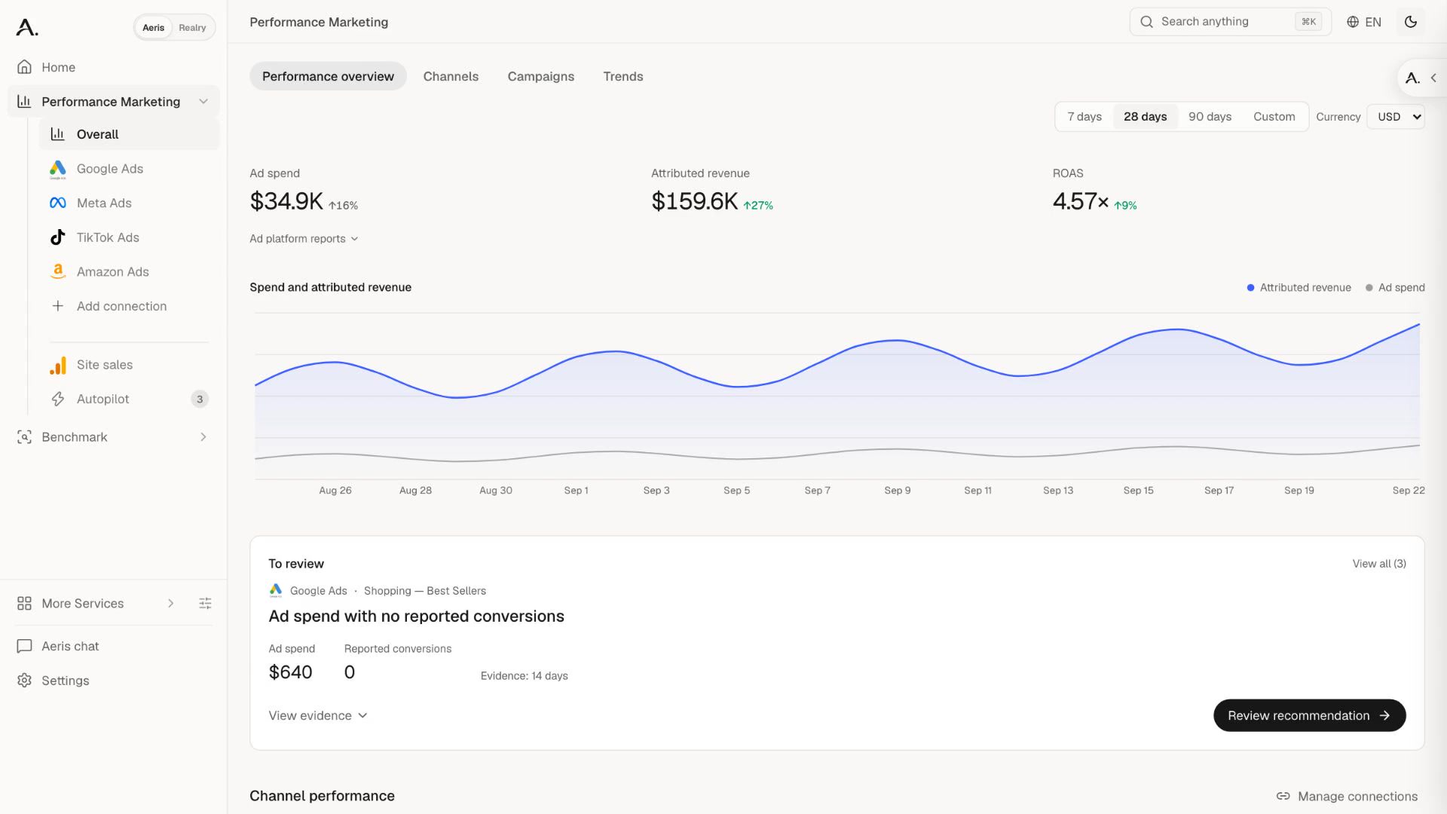Click the Add connection plus icon
This screenshot has height=814, width=1447.
point(57,306)
